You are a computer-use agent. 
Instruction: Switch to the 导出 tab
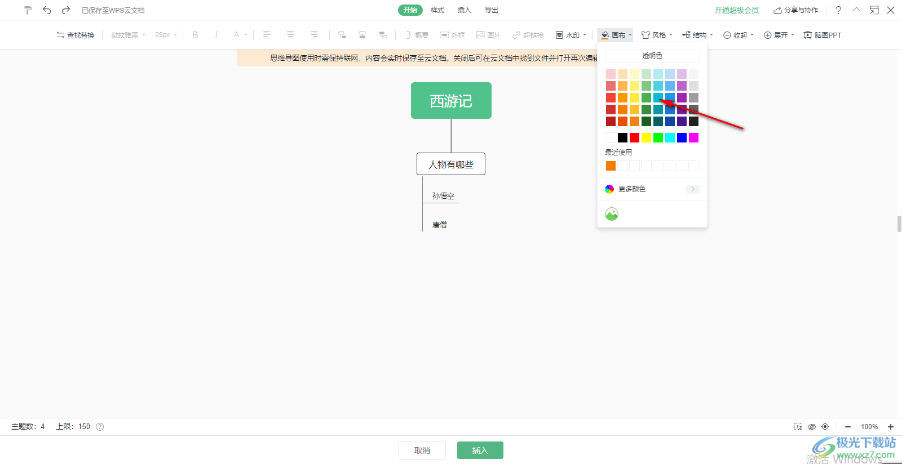(492, 10)
